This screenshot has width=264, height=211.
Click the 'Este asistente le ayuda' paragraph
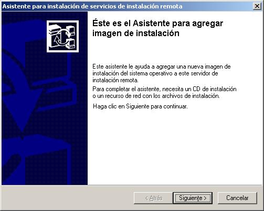tap(162, 73)
